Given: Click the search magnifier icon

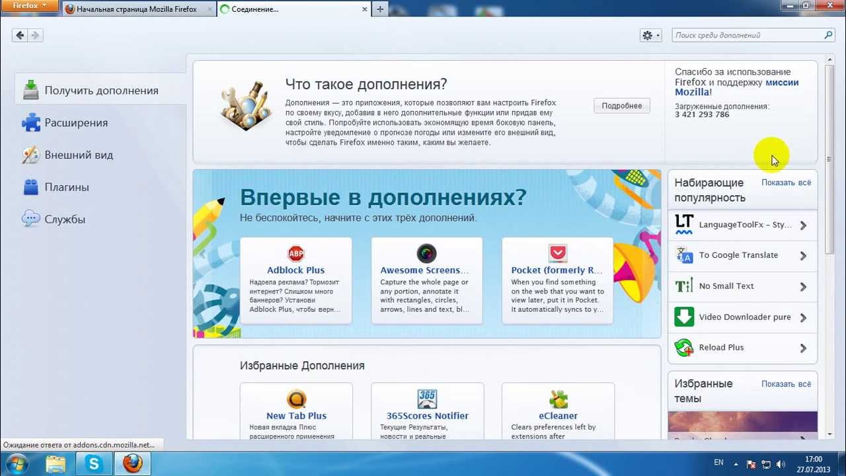Looking at the screenshot, I should tap(828, 35).
